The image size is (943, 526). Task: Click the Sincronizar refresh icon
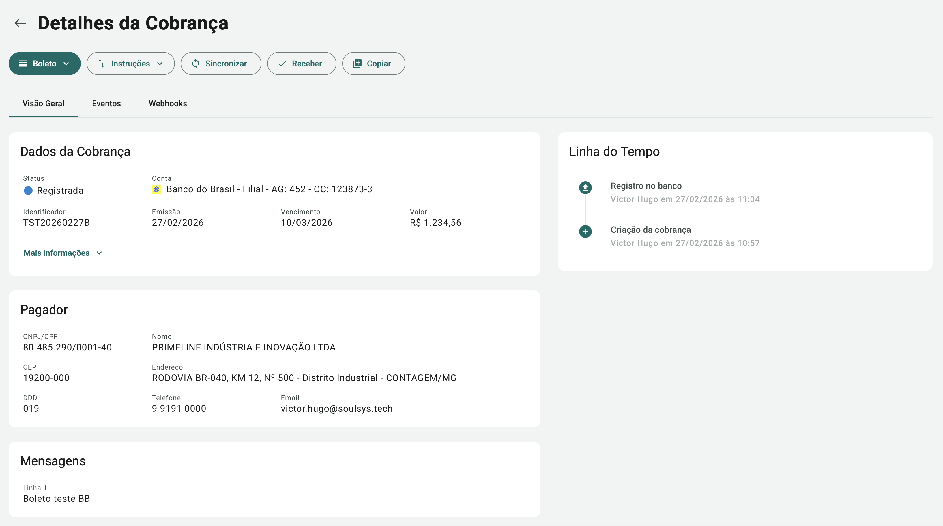[195, 64]
